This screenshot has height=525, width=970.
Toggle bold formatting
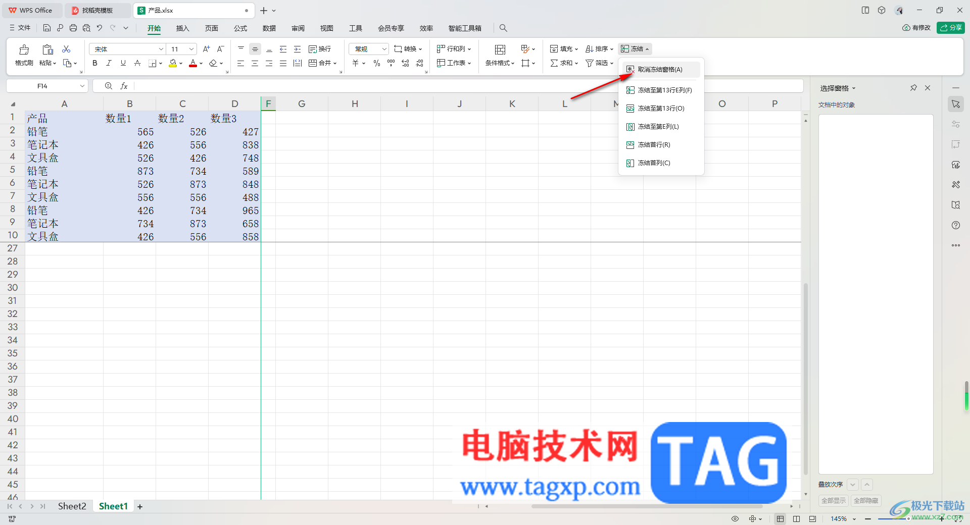click(x=95, y=63)
